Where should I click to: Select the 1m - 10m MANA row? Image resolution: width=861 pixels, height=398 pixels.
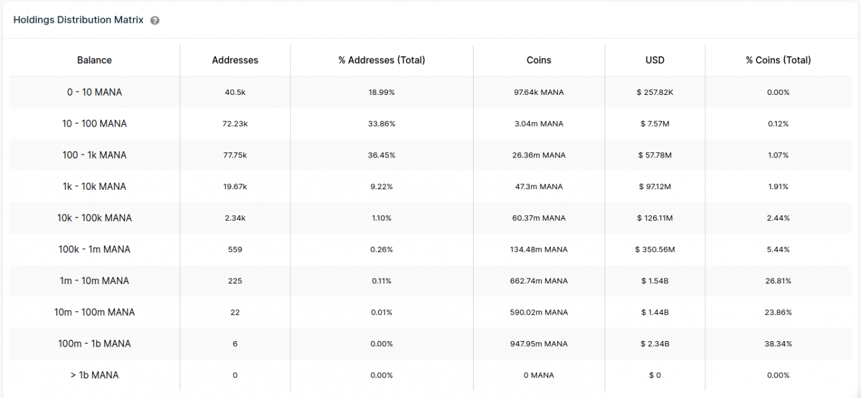(x=94, y=281)
